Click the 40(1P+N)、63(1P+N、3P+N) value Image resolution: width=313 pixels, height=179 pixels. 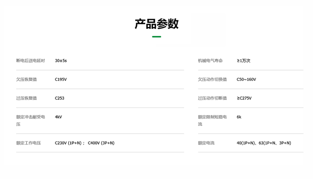click(263, 143)
